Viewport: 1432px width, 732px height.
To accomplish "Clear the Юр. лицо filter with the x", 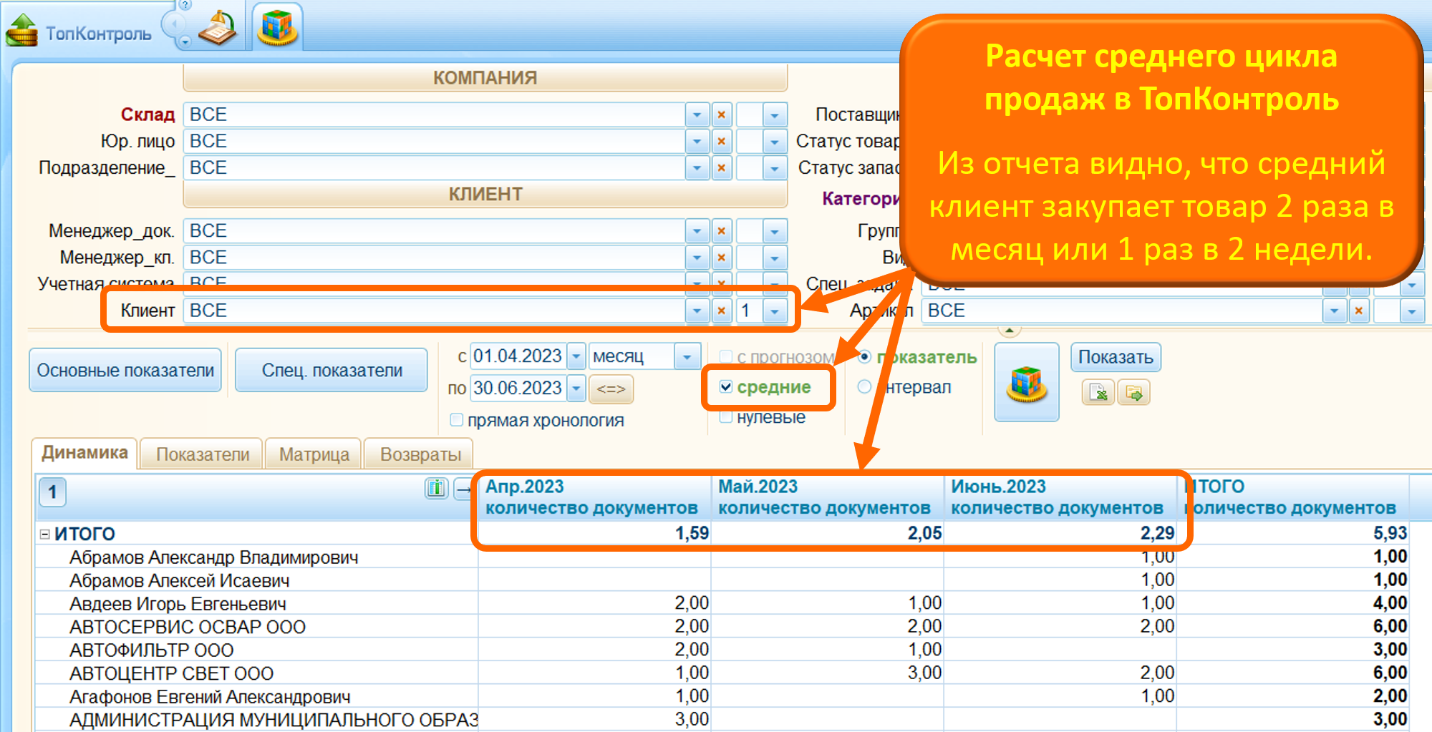I will click(722, 141).
